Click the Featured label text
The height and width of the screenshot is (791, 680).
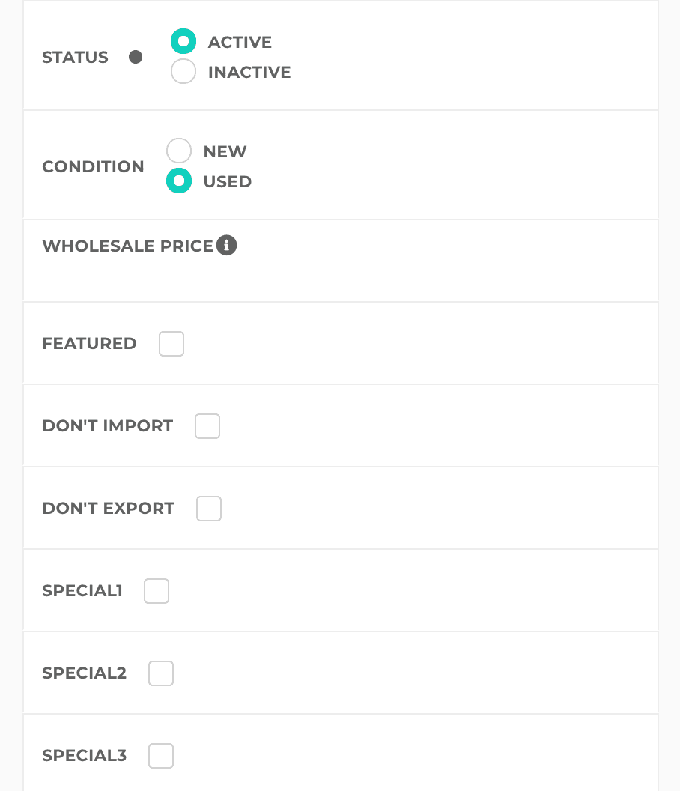[x=89, y=343]
